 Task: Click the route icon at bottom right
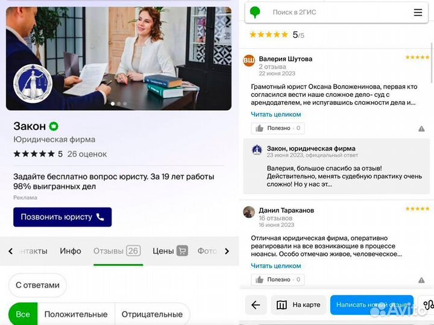pos(428,305)
